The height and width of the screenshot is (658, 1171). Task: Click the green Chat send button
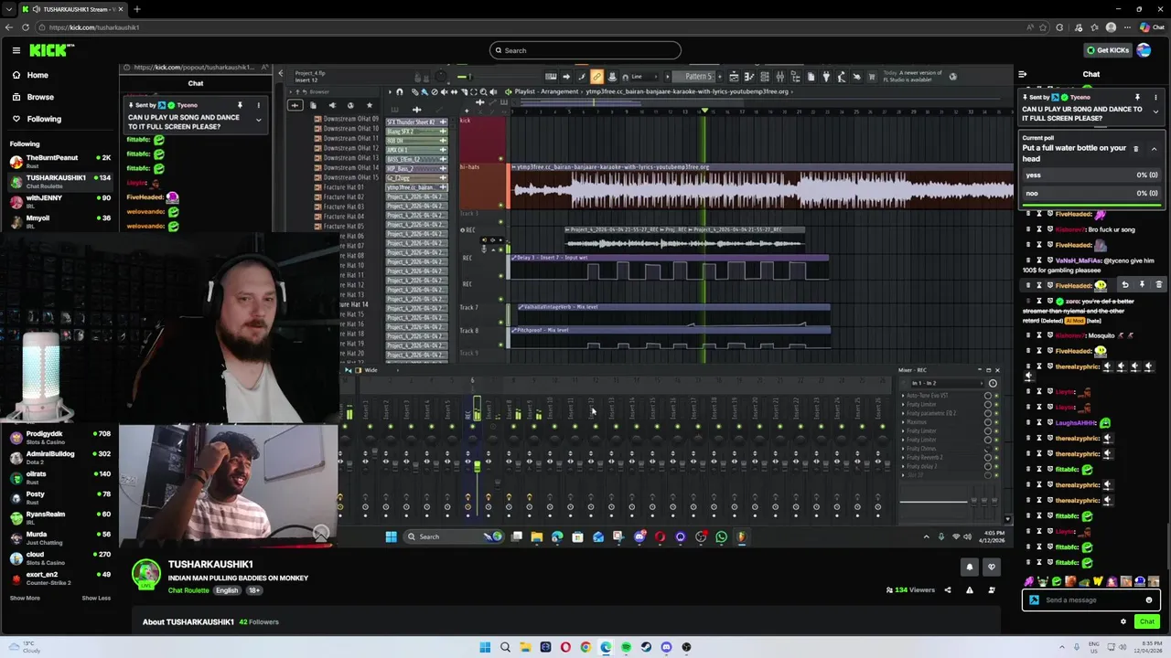1146,621
